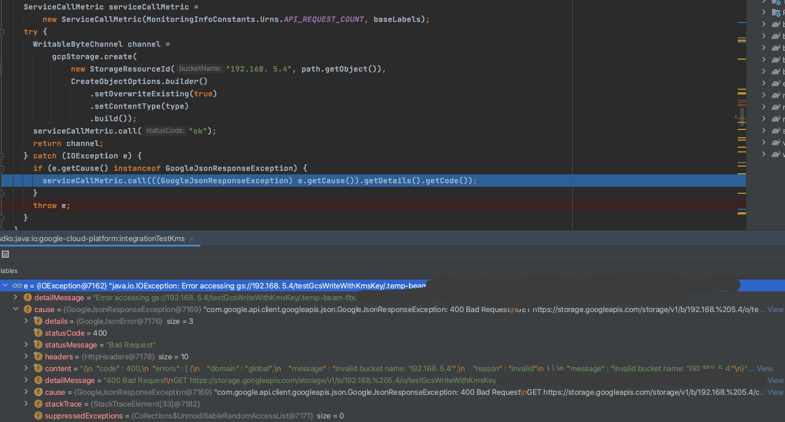Click field icon beside stackTrace row
The height and width of the screenshot is (422, 785).
(38, 404)
